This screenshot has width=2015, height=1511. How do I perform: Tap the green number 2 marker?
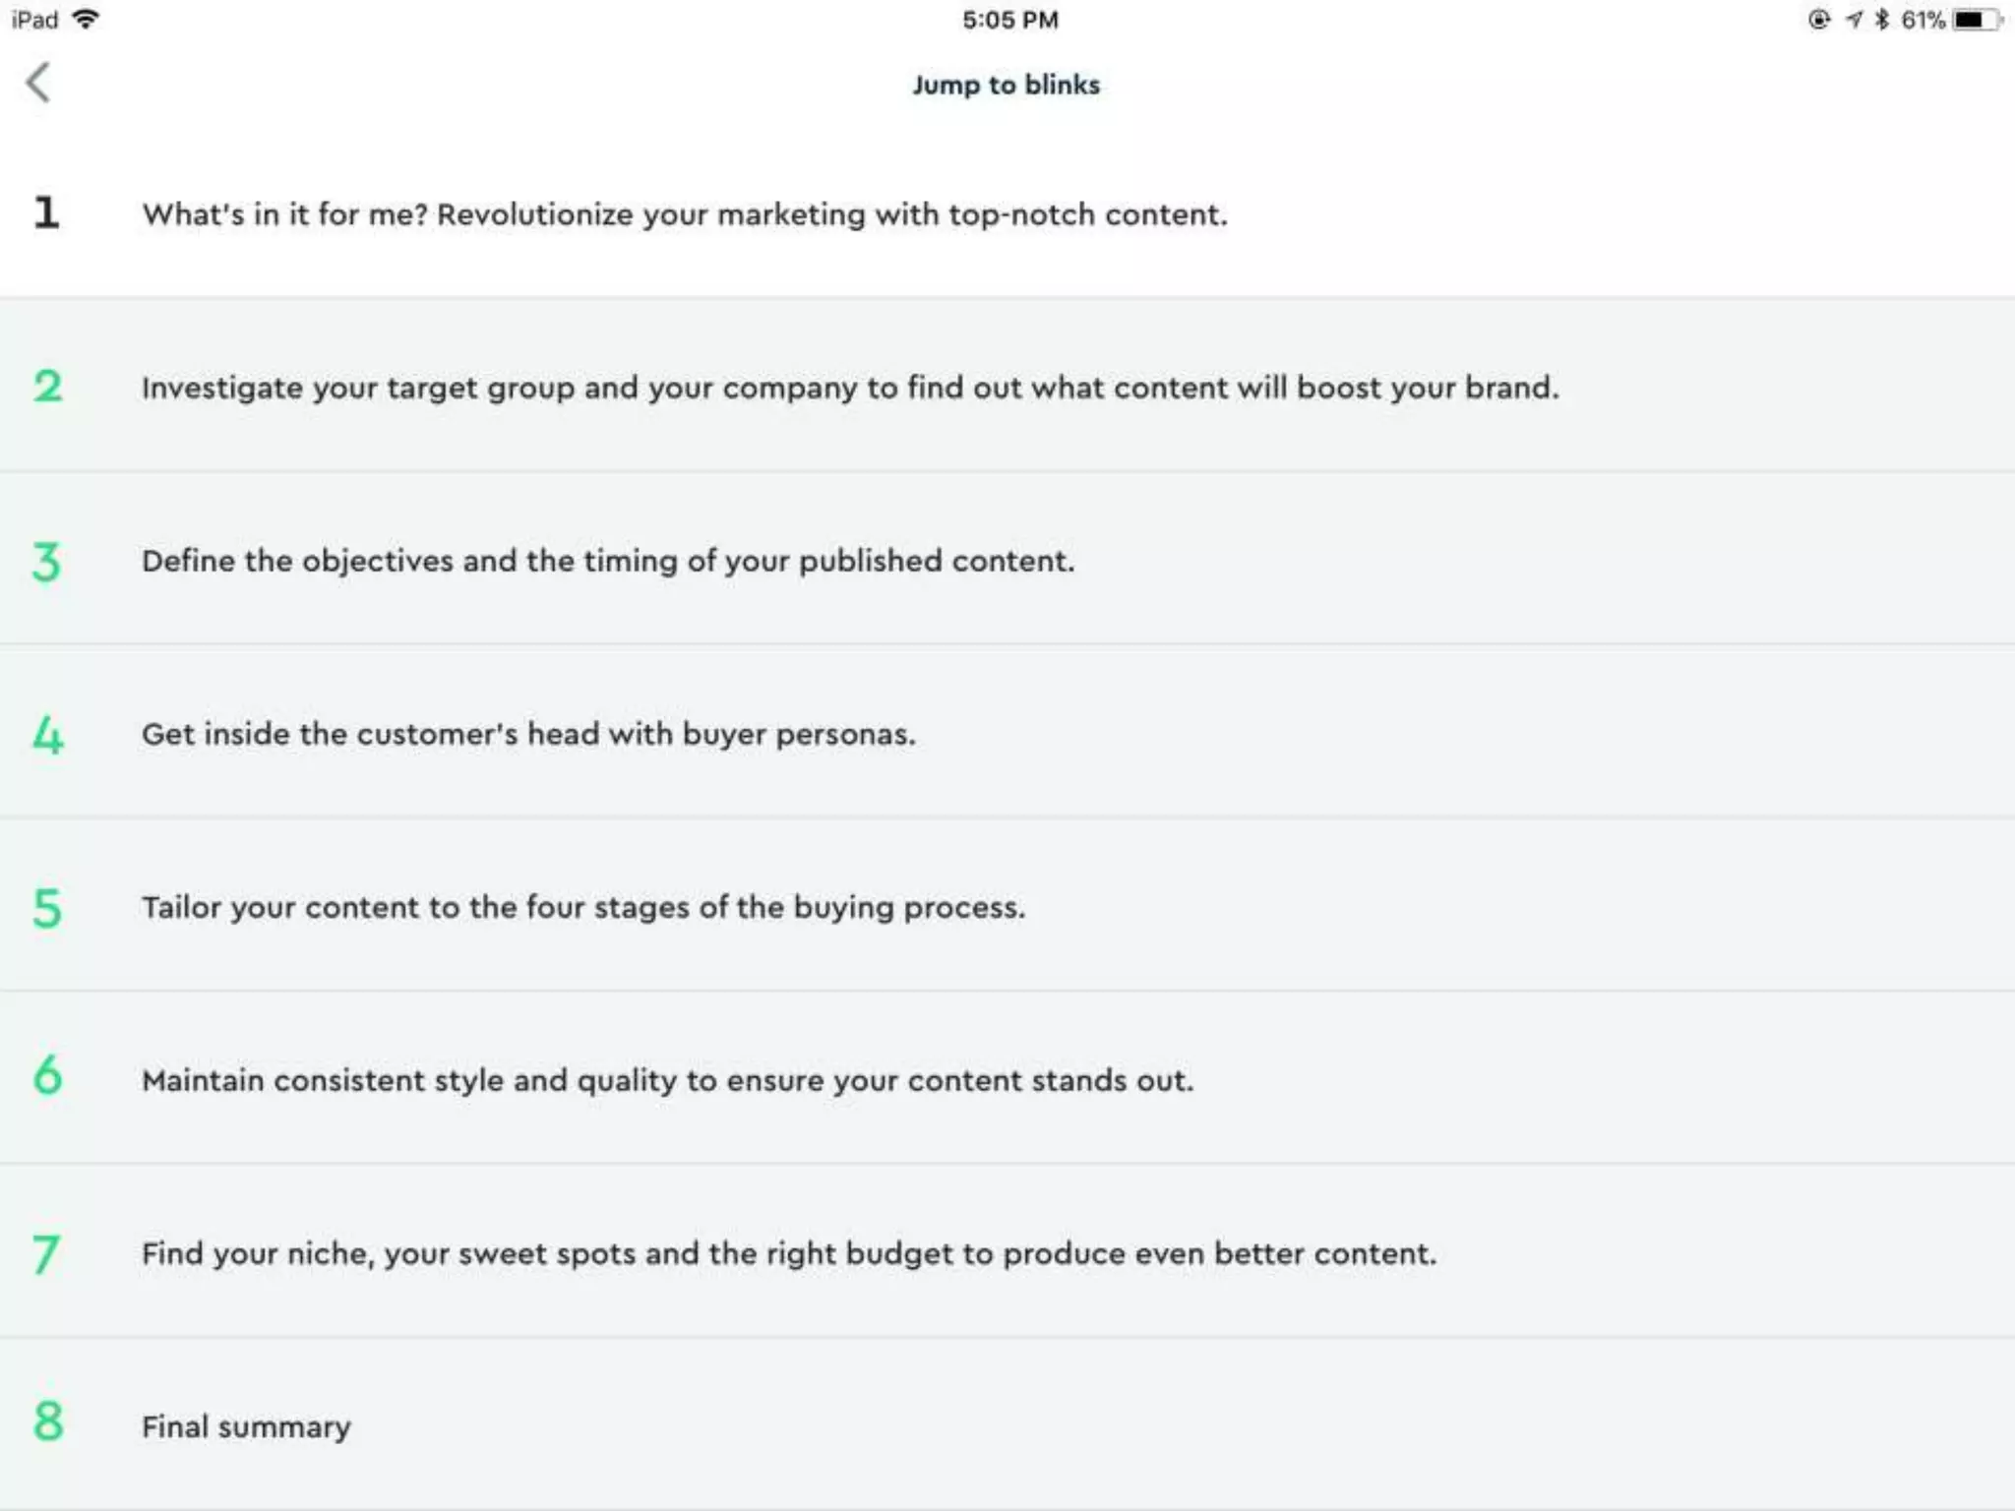47,387
